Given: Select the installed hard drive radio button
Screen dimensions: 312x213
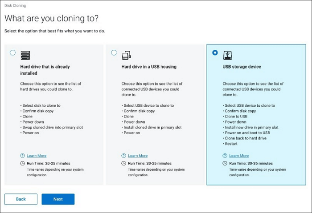Looking at the screenshot, I should pyautogui.click(x=12, y=52).
